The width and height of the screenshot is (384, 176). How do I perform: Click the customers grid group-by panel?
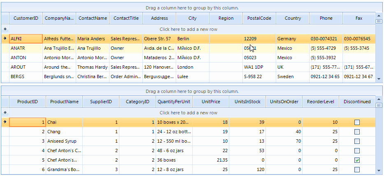click(x=192, y=8)
